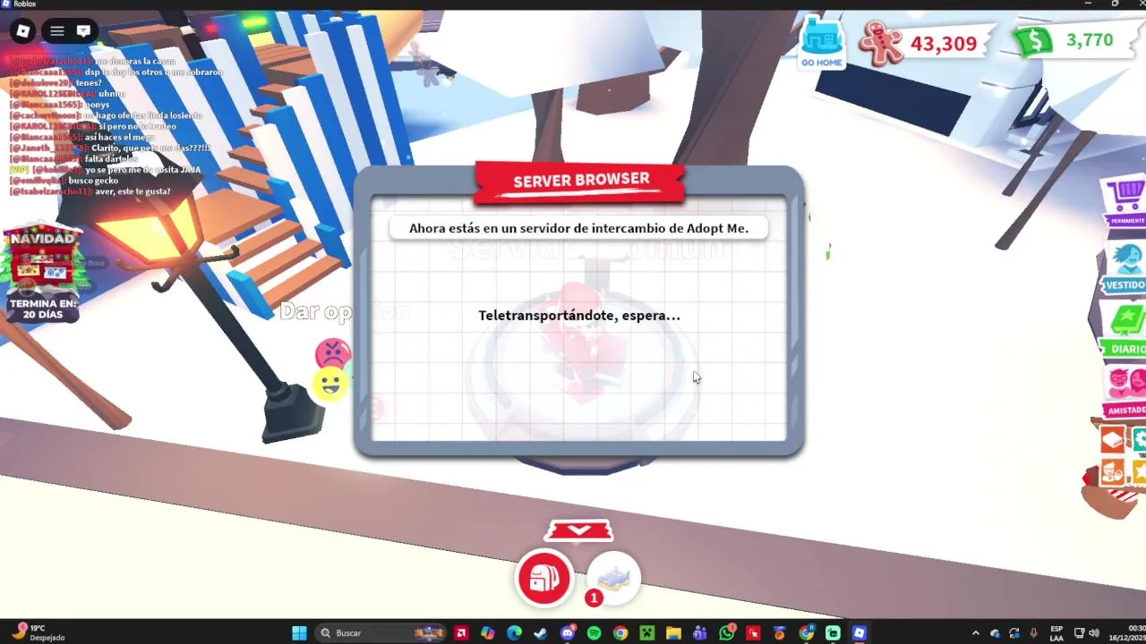This screenshot has height=644, width=1146.
Task: Open Spotify from the taskbar
Action: (594, 633)
